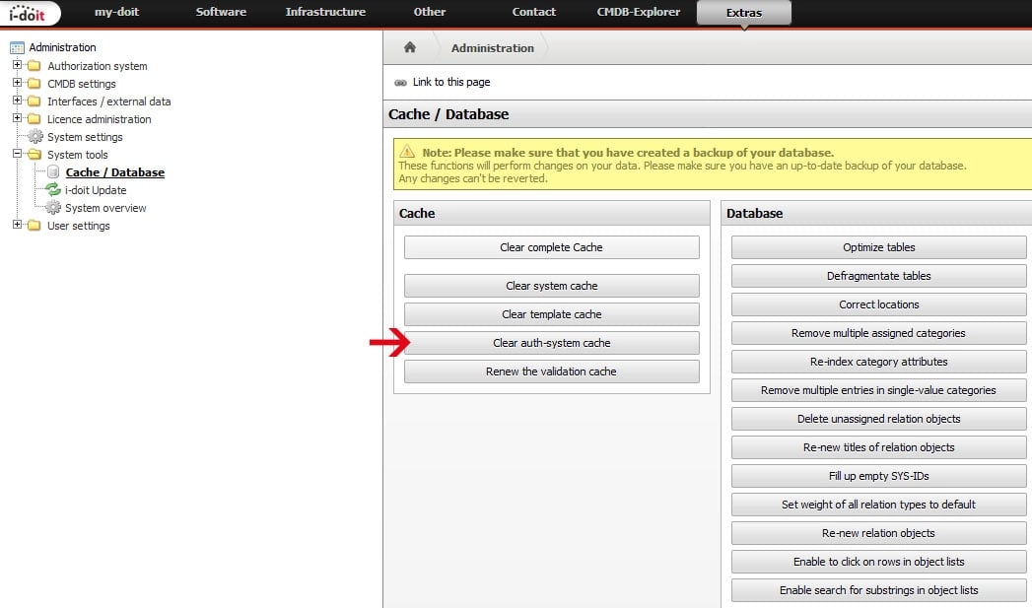Click Delete unassigned relation objects button
1032x608 pixels.
(x=878, y=419)
